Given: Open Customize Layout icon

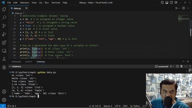Looking at the screenshot, I should (x=176, y=2).
